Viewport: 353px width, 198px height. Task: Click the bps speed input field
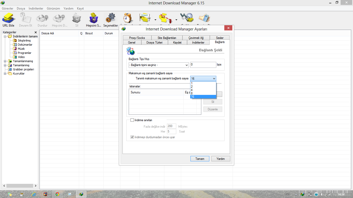coord(203,65)
